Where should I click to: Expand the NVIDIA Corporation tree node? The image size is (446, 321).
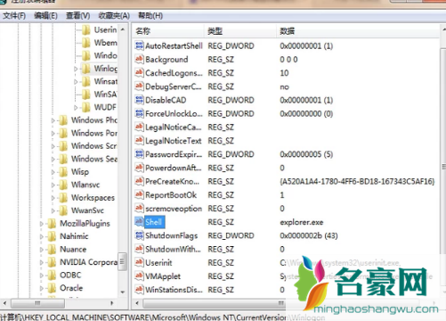coord(42,262)
